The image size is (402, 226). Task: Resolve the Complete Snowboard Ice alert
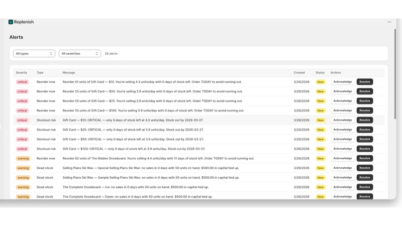point(365,187)
